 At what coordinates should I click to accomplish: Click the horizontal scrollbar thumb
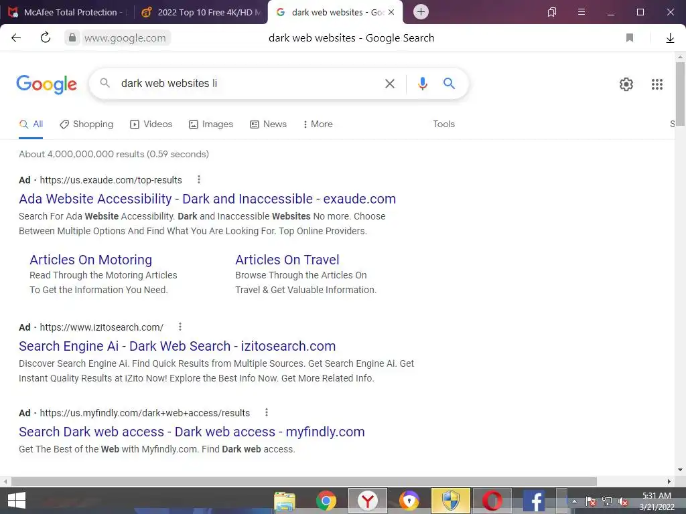tap(304, 481)
